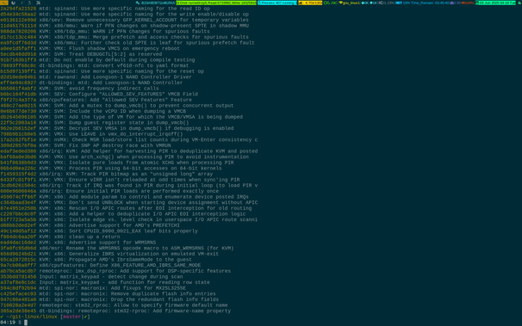Click the key icon in status bar
Screen dimensions: 522x326
pos(138,3)
